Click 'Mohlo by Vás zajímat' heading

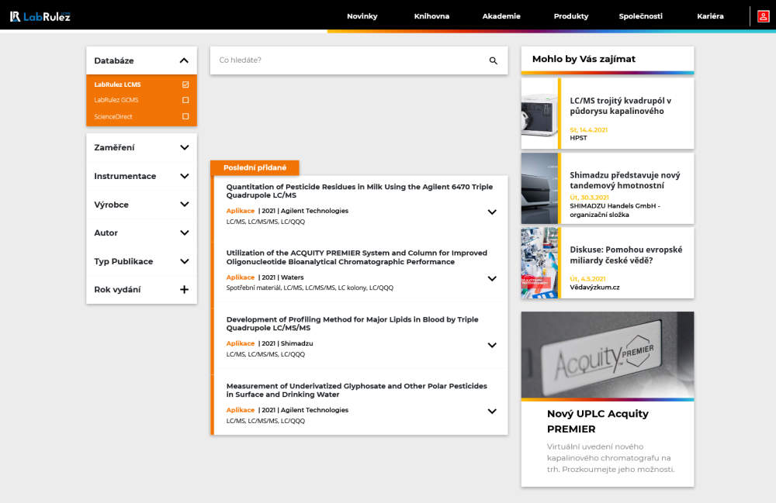coord(584,59)
